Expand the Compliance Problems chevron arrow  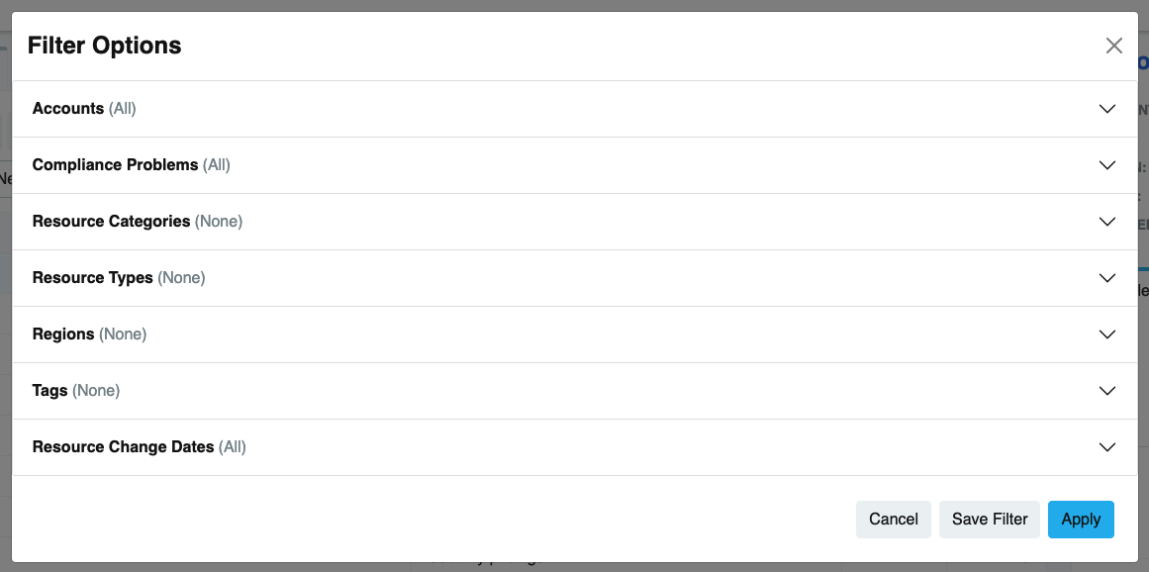coord(1107,165)
